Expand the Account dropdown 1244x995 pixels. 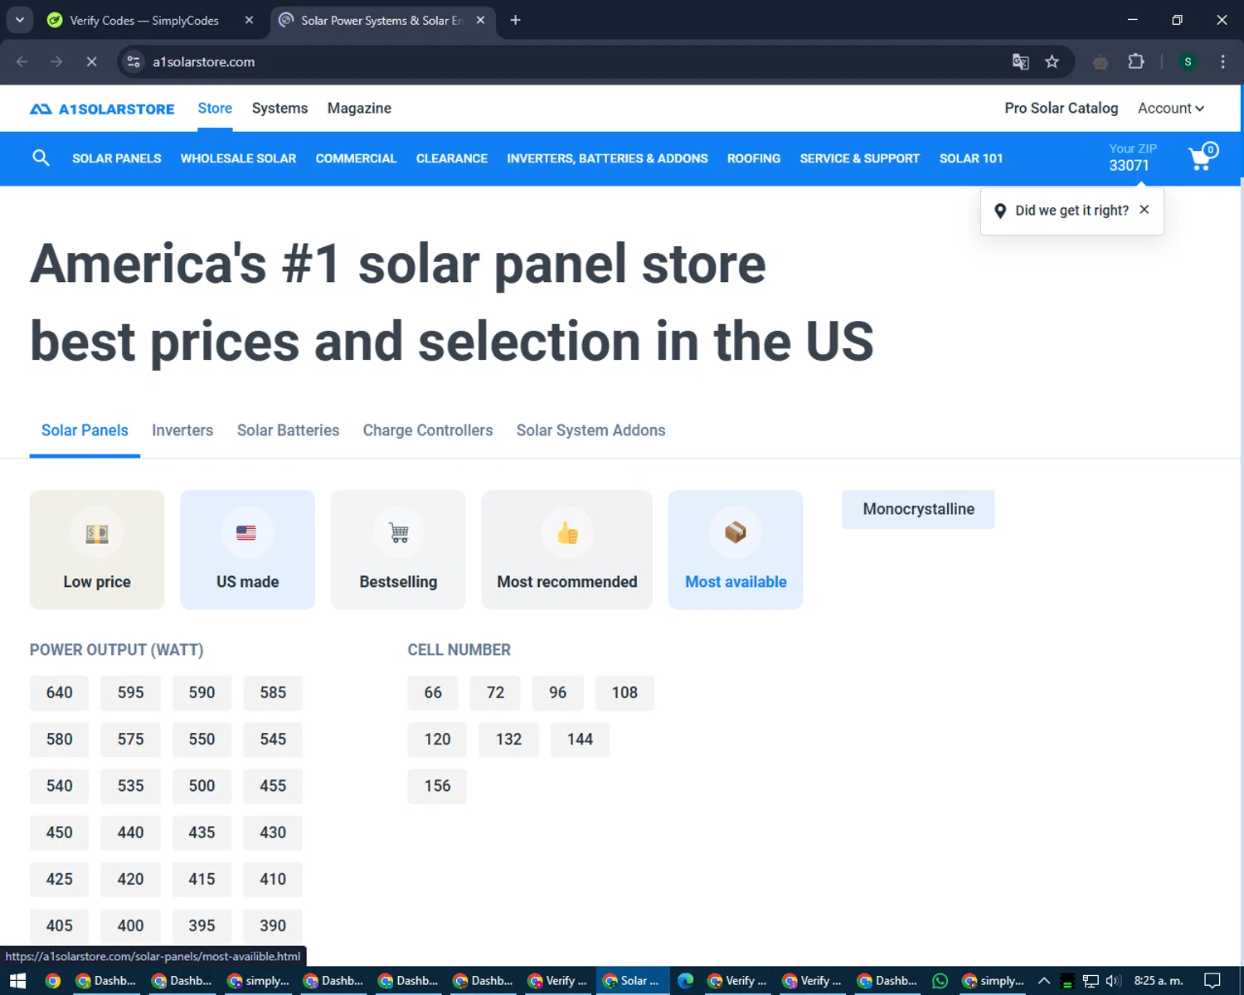(1171, 108)
